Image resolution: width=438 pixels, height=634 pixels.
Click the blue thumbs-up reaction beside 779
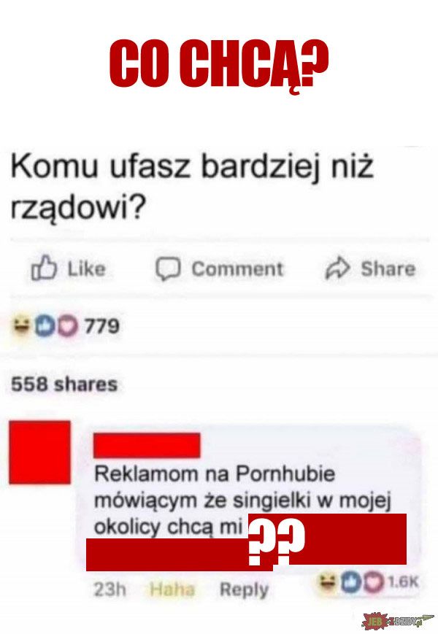tap(45, 327)
